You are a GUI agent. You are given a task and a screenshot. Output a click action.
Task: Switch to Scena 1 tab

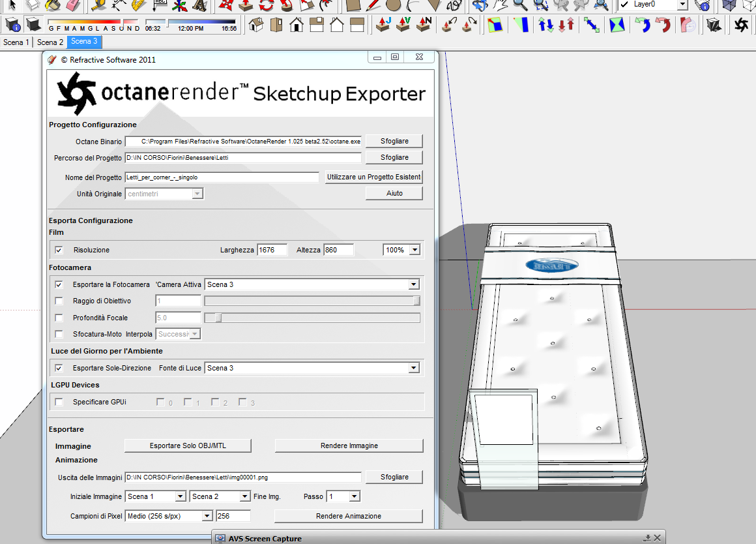click(16, 42)
